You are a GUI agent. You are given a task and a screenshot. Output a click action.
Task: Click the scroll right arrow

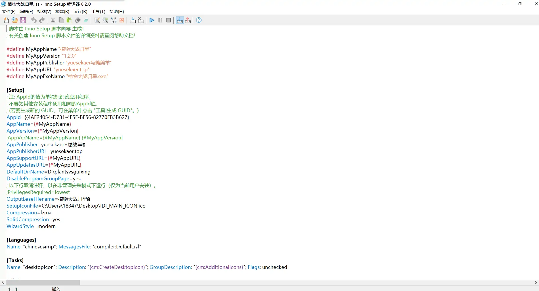(x=536, y=282)
